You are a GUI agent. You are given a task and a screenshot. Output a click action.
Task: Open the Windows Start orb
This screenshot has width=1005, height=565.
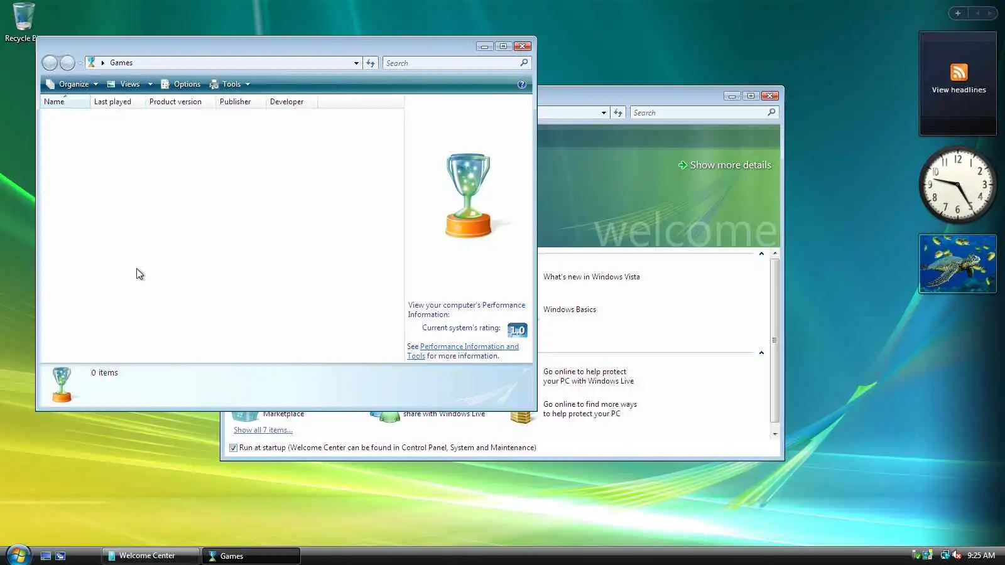18,554
